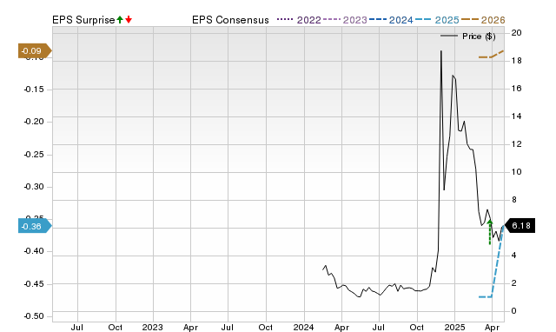
Task: Click the blue -0.36 value tag
Action: click(35, 226)
